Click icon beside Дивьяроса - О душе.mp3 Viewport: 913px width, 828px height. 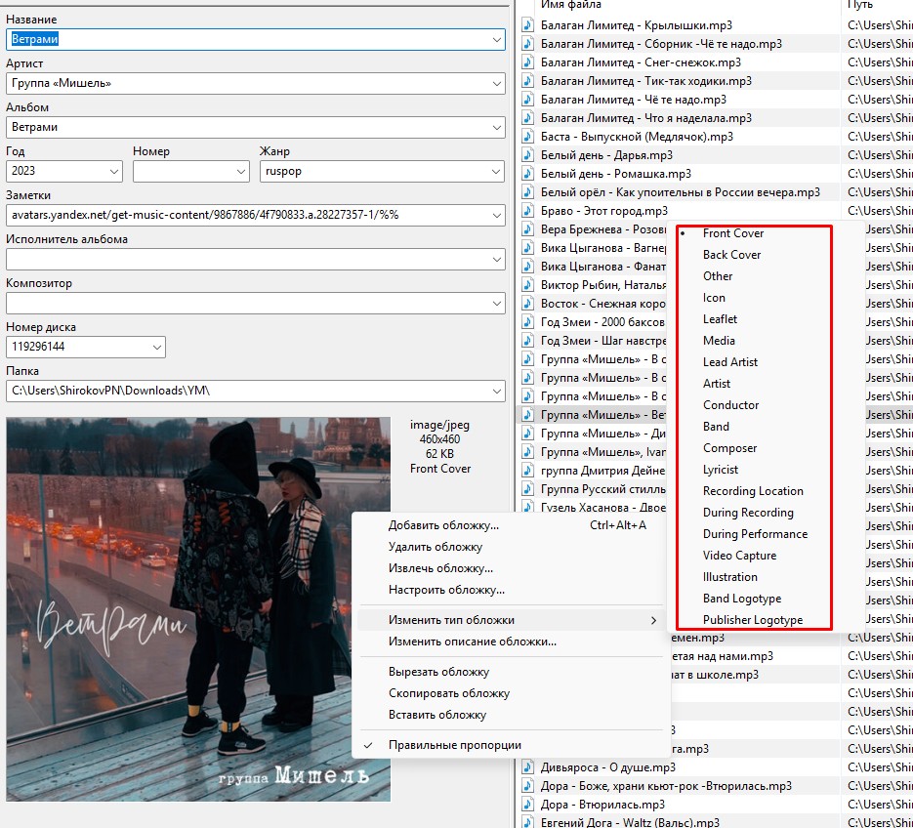tap(528, 767)
